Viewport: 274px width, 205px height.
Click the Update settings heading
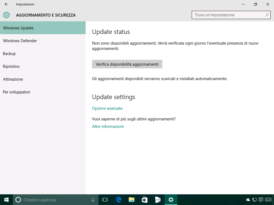tap(113, 97)
